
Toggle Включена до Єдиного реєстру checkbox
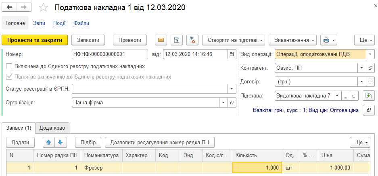9,66
